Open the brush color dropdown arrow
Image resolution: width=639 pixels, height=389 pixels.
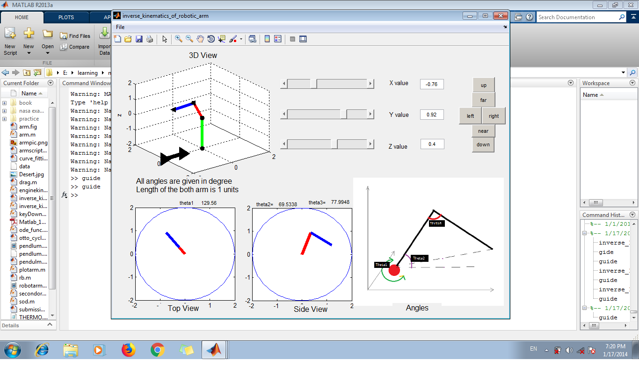pos(240,39)
